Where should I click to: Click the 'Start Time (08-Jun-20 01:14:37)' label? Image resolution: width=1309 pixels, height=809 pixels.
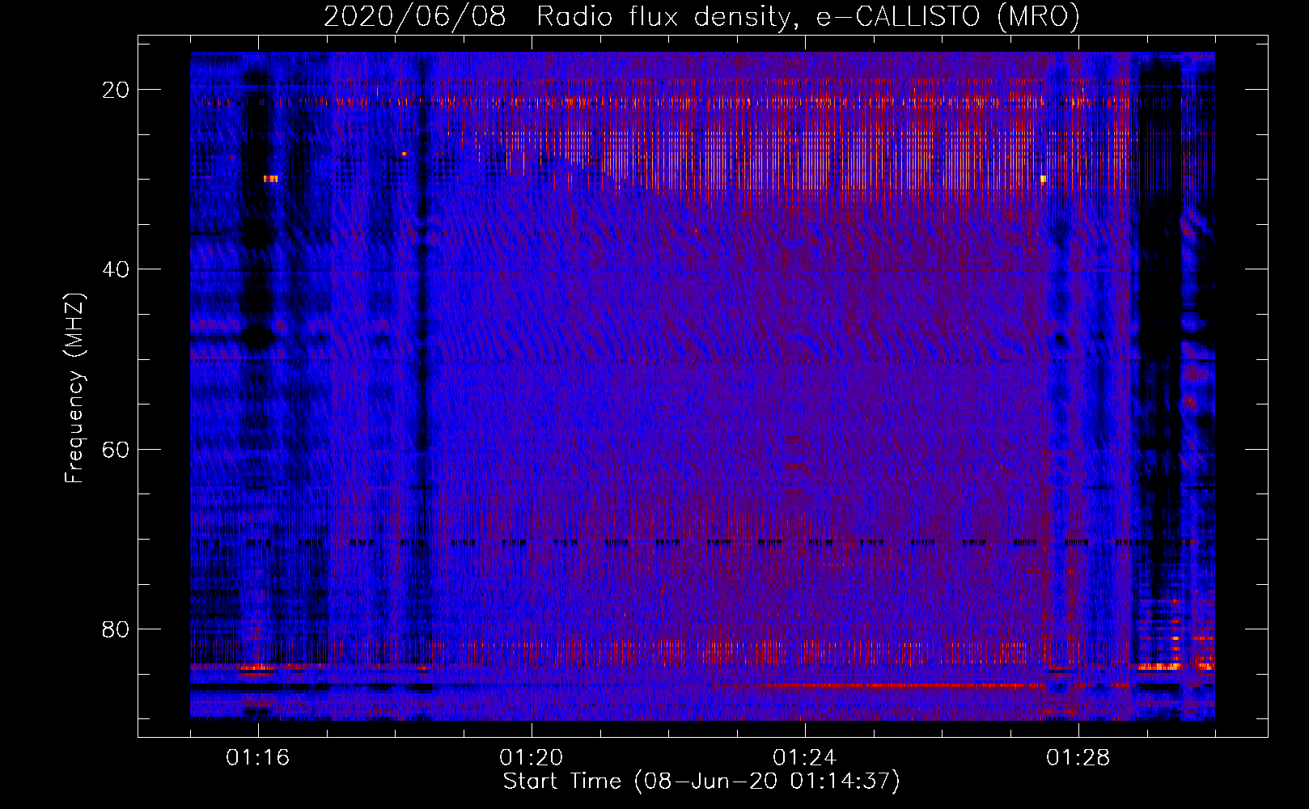click(x=701, y=781)
